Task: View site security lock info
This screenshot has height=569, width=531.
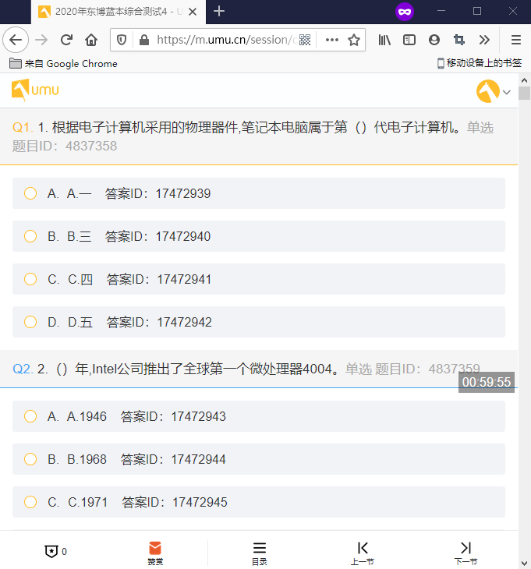Action: click(144, 40)
